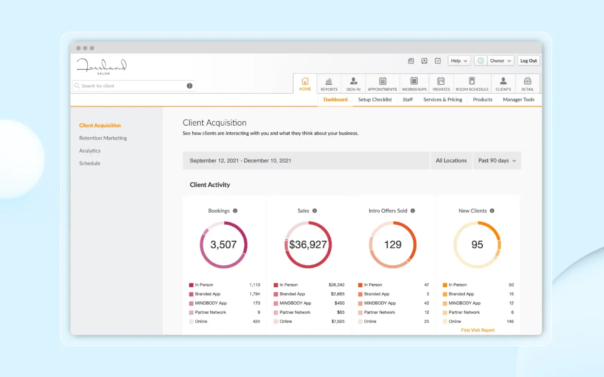Screen dimensions: 604x377
Task: Open the Reports bar chart icon
Action: pos(329,81)
